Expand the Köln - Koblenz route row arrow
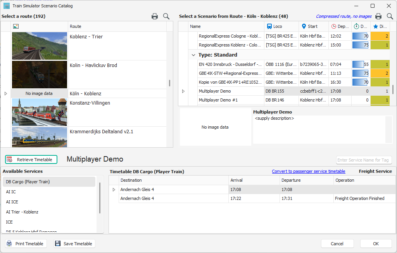The height and width of the screenshot is (253, 397). (x=6, y=94)
